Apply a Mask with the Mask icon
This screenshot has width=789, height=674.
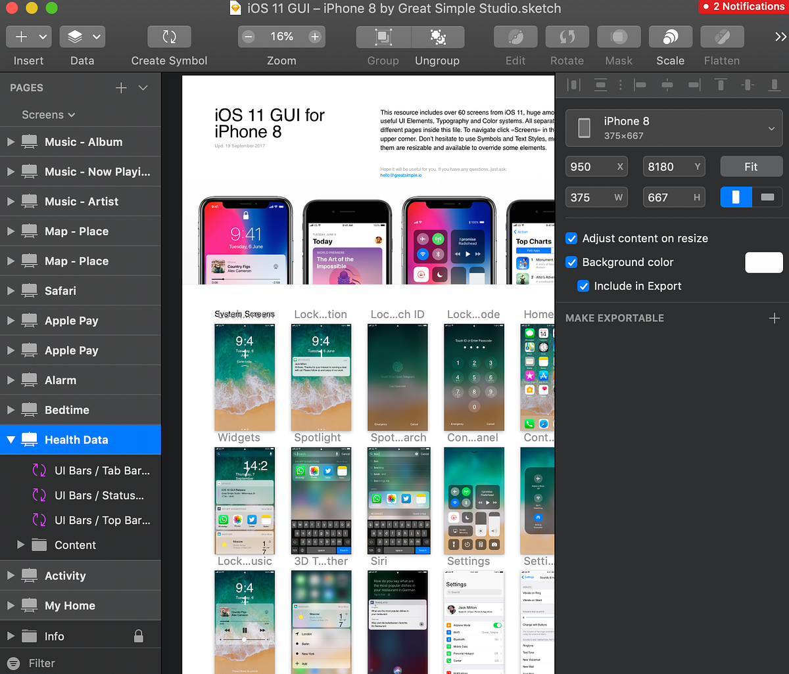click(618, 37)
